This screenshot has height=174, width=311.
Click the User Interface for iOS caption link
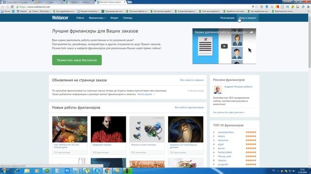click(x=66, y=146)
